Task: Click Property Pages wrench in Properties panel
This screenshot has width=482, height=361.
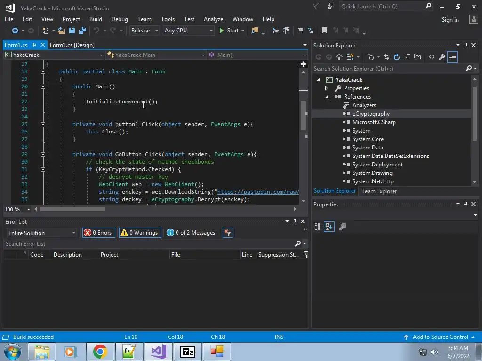Action: coord(343,227)
